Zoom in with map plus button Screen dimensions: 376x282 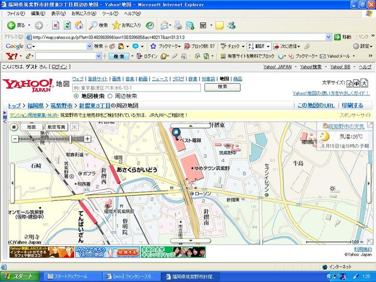[88, 139]
